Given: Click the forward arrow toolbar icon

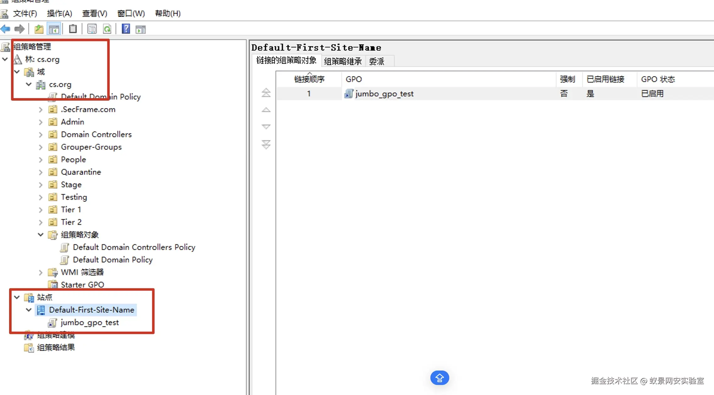Looking at the screenshot, I should tap(19, 29).
